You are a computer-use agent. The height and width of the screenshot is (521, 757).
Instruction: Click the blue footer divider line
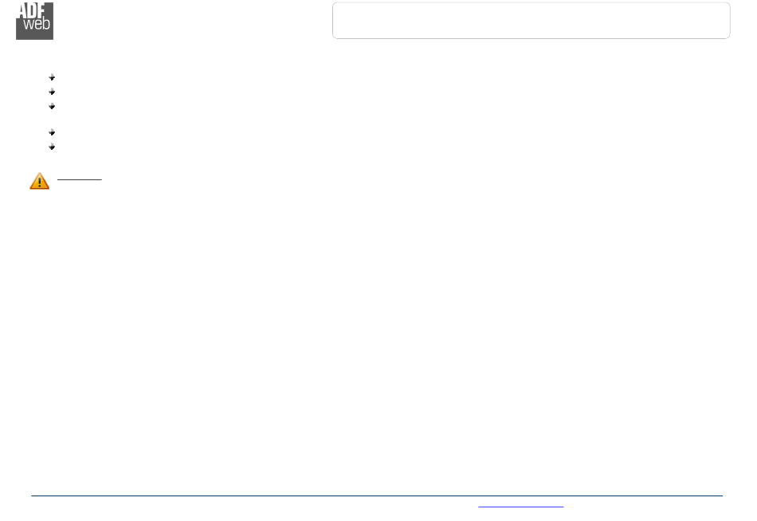pos(377,496)
